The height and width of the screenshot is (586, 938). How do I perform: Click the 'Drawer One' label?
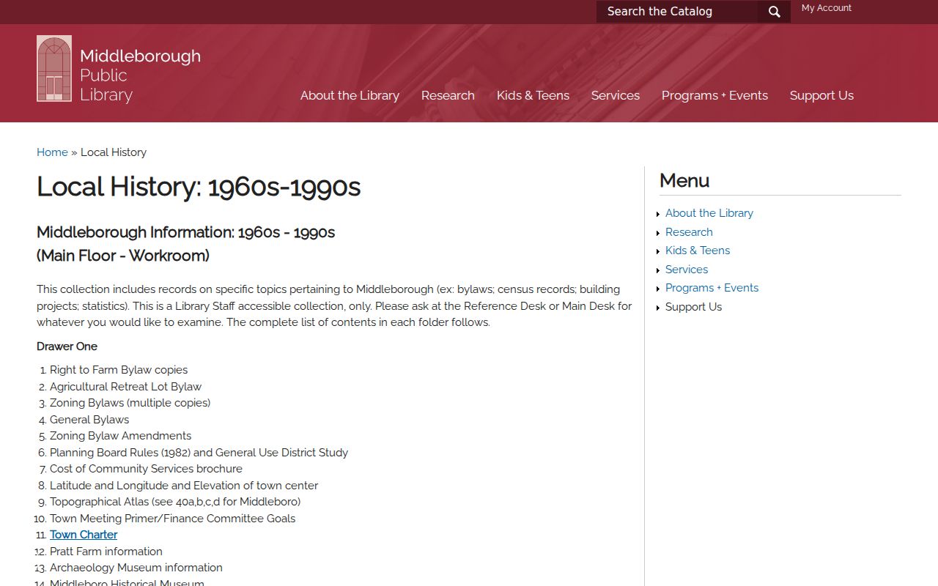point(67,346)
